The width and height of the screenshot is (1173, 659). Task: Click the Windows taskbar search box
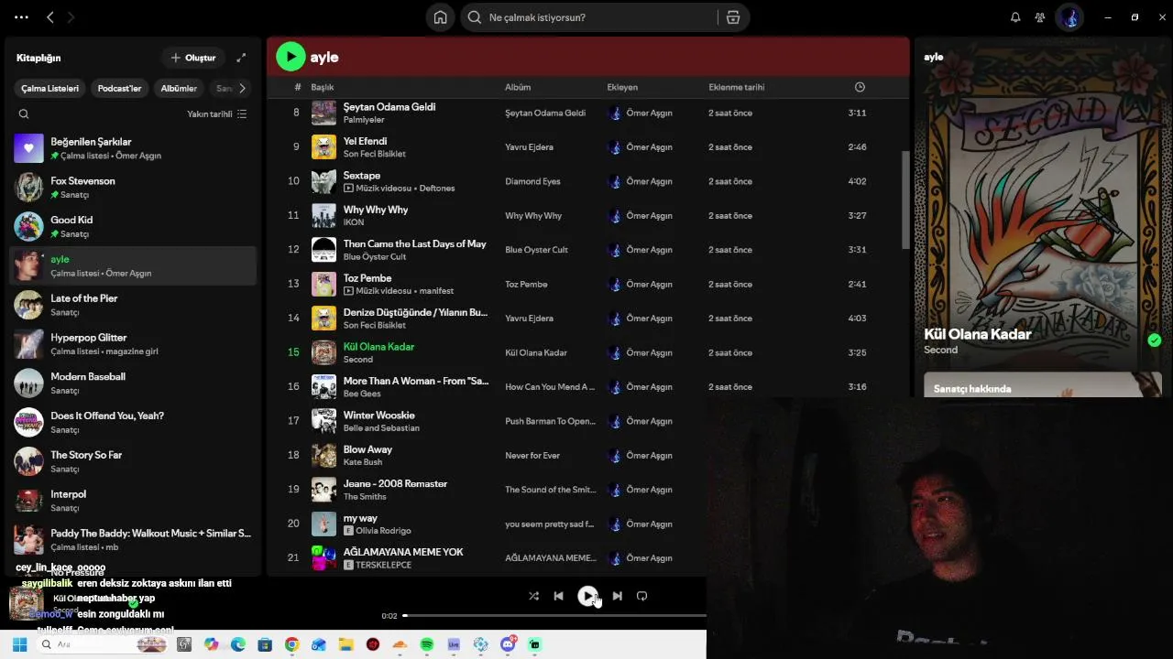103,644
